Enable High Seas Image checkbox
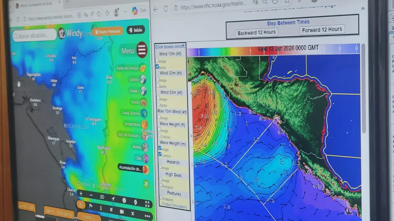This screenshot has width=394, height=221. point(161,179)
